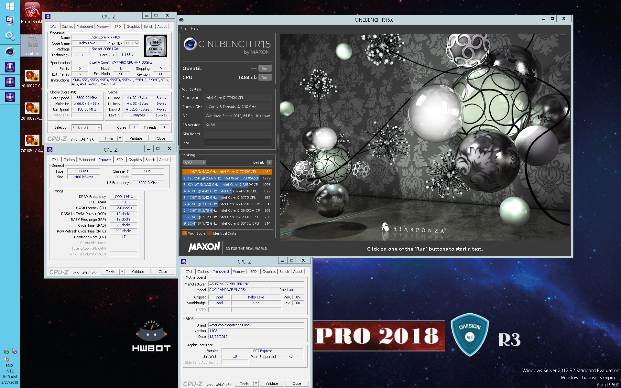Viewport: 621px width, 388px height.
Task: Select ranking row Intel Core i5-3317U CPU
Action: 227,223
